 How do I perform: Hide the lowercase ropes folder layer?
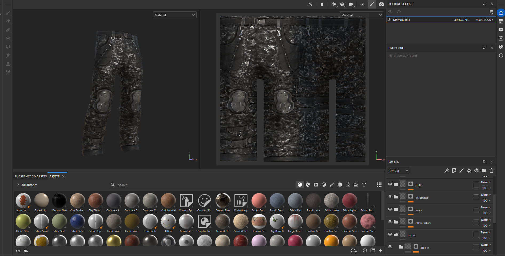(390, 234)
